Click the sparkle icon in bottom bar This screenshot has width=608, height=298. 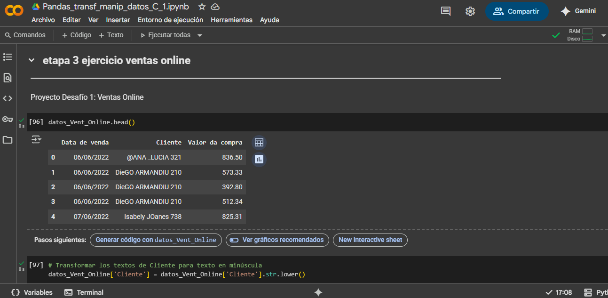pyautogui.click(x=318, y=292)
